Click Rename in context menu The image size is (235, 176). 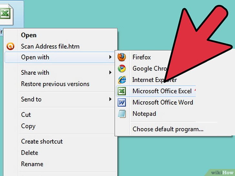(32, 164)
